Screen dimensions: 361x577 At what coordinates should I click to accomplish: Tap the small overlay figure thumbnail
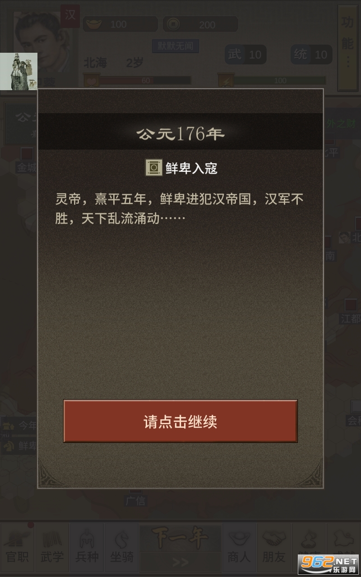point(19,71)
